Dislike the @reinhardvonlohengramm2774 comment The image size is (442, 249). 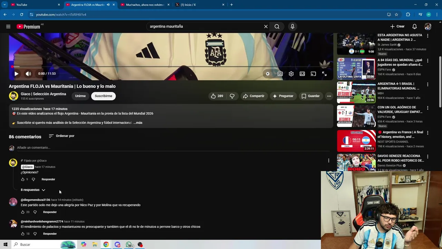click(x=35, y=234)
